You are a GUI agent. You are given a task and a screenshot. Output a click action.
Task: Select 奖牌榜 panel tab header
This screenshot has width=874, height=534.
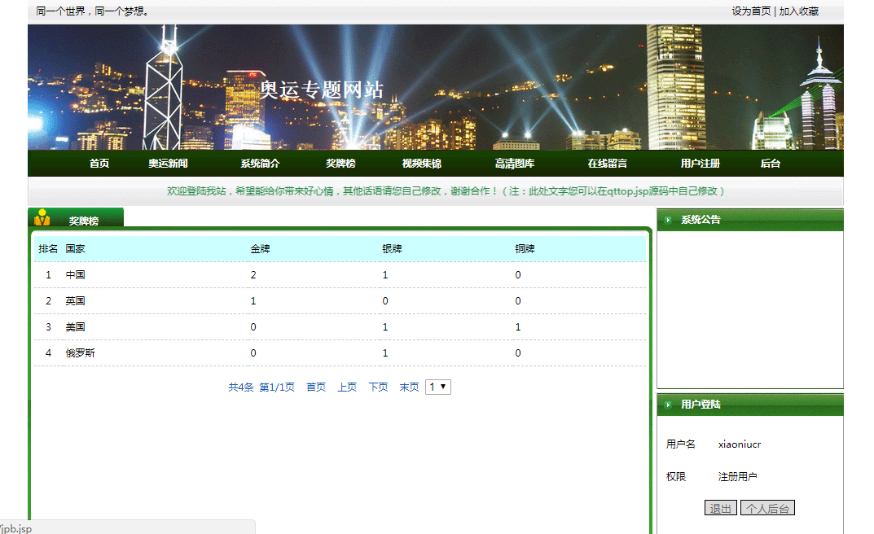(76, 217)
